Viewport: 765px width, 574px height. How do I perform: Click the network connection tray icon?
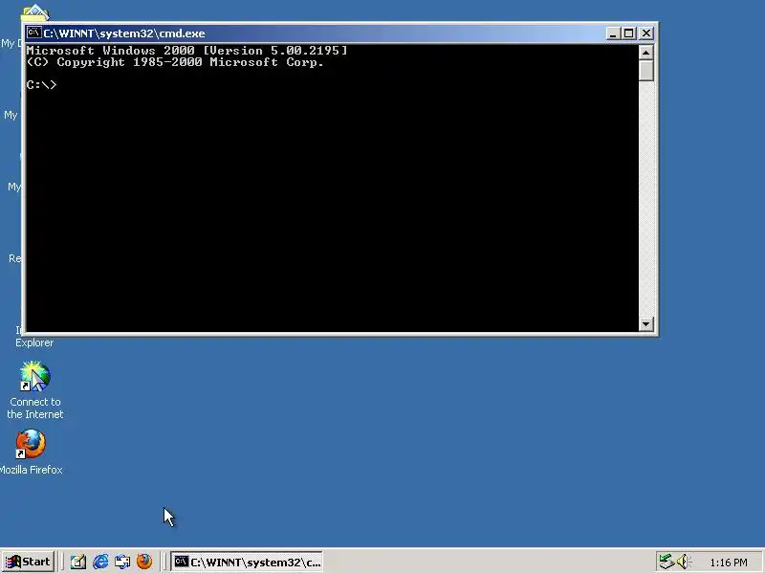pos(666,562)
